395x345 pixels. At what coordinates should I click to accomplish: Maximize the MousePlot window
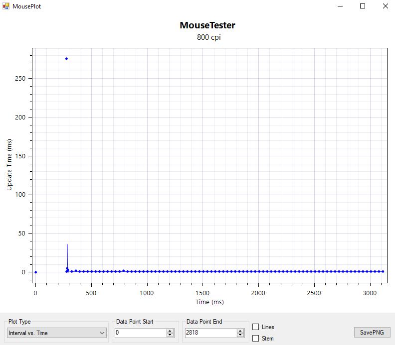point(363,6)
